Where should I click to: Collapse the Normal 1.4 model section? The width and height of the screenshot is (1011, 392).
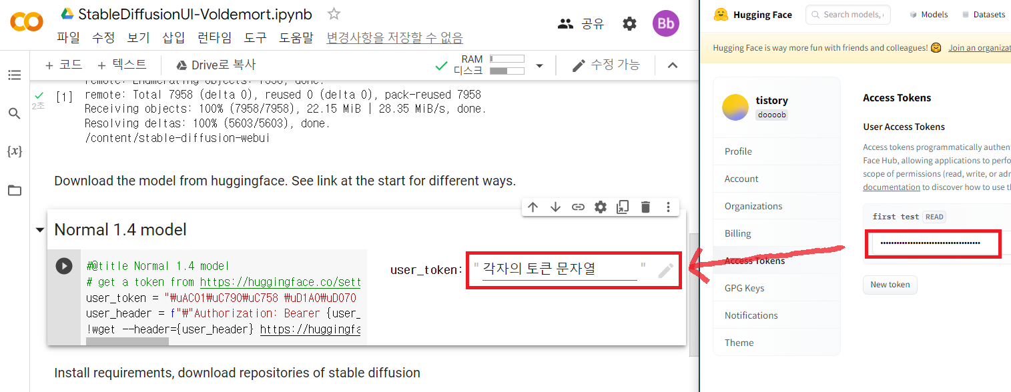pyautogui.click(x=40, y=230)
